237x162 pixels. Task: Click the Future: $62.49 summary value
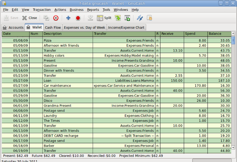(43, 156)
